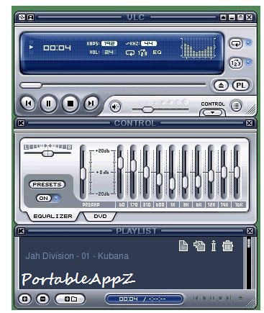Adjust the 60 Hz band slider
This screenshot has width=264, height=313.
point(121,162)
